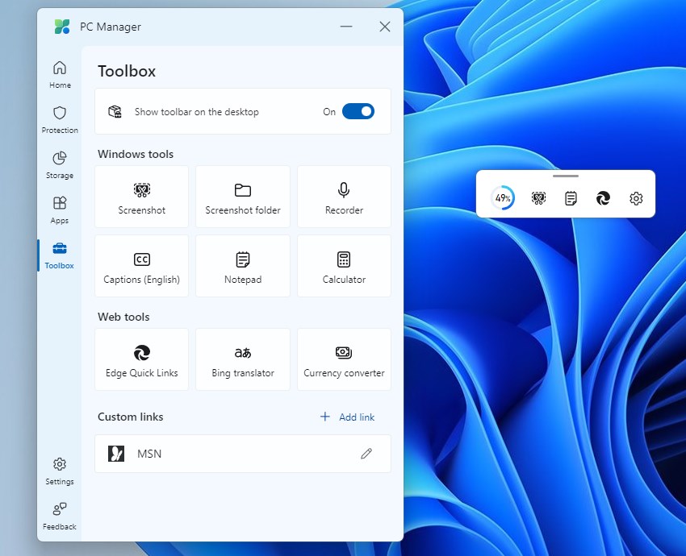Launch the Calculator tool
Screen dimensions: 686x556
pyautogui.click(x=344, y=266)
